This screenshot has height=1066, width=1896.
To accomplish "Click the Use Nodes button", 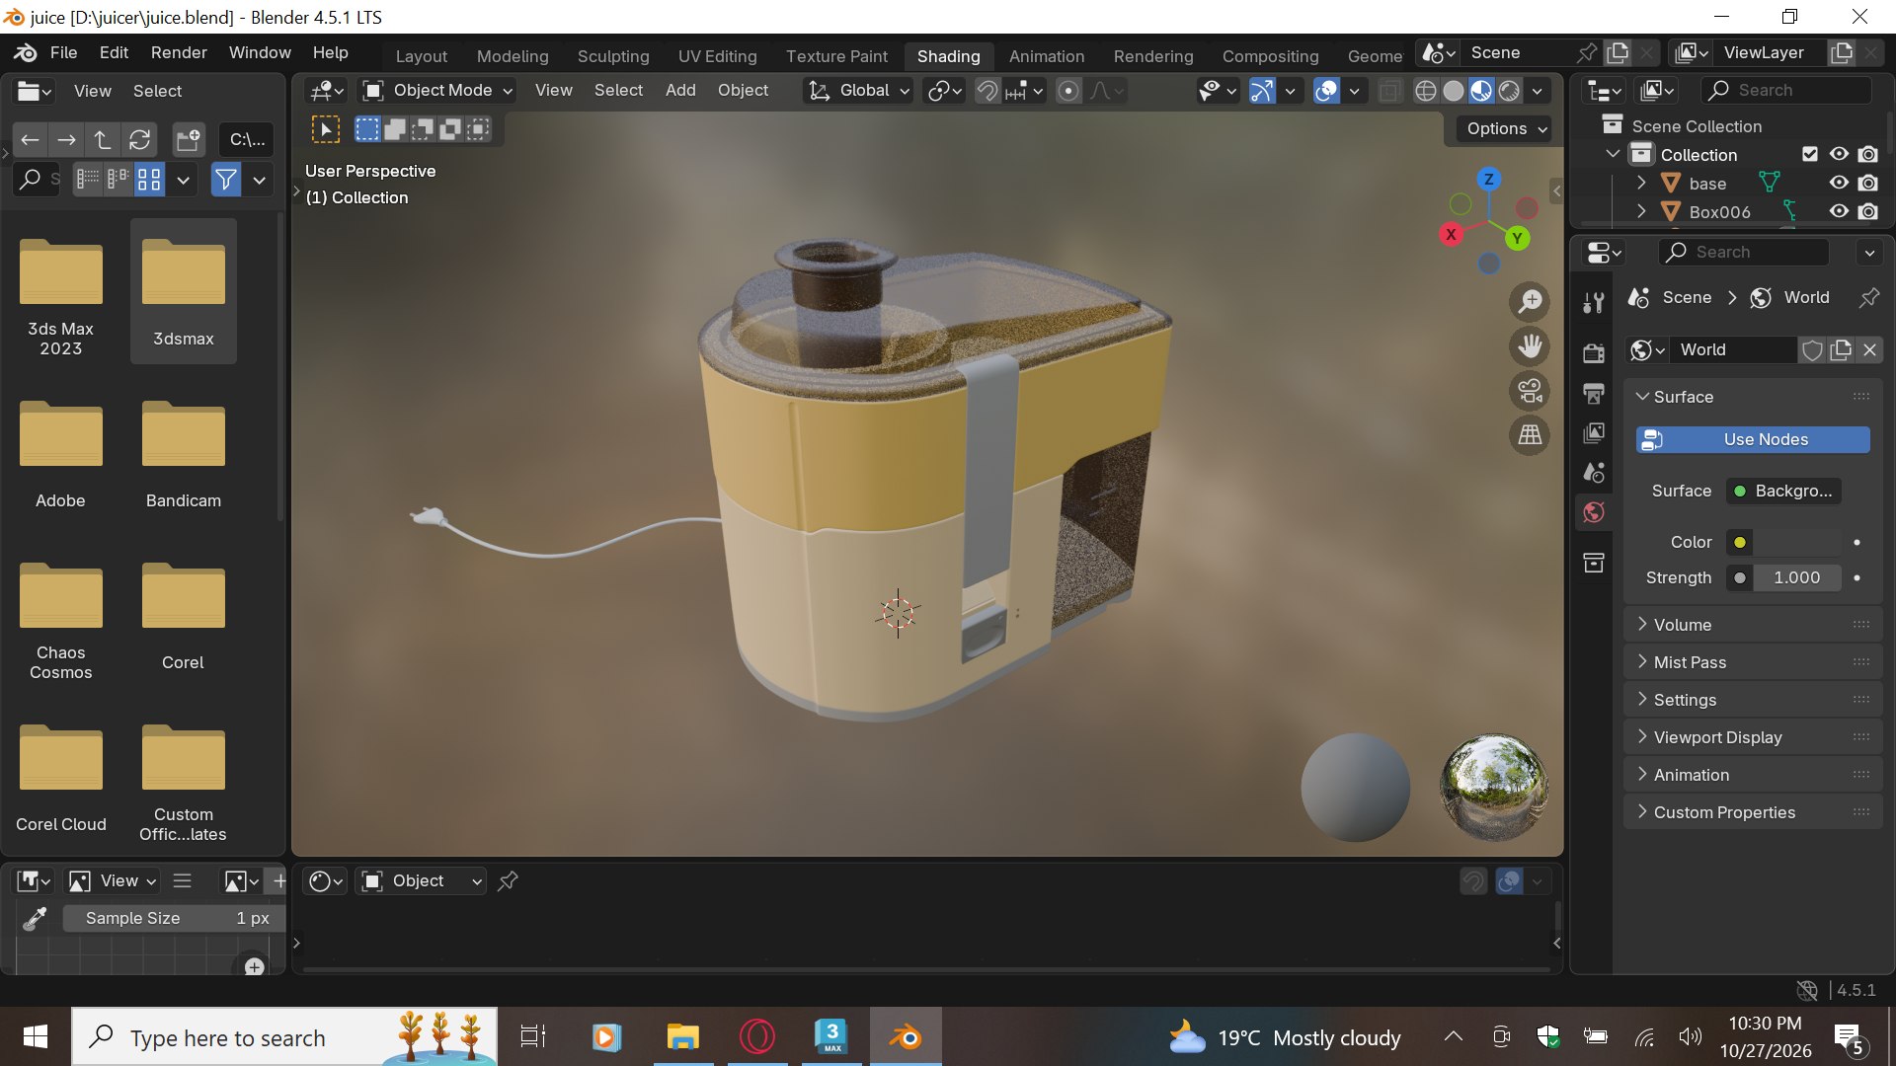I will tap(1753, 439).
